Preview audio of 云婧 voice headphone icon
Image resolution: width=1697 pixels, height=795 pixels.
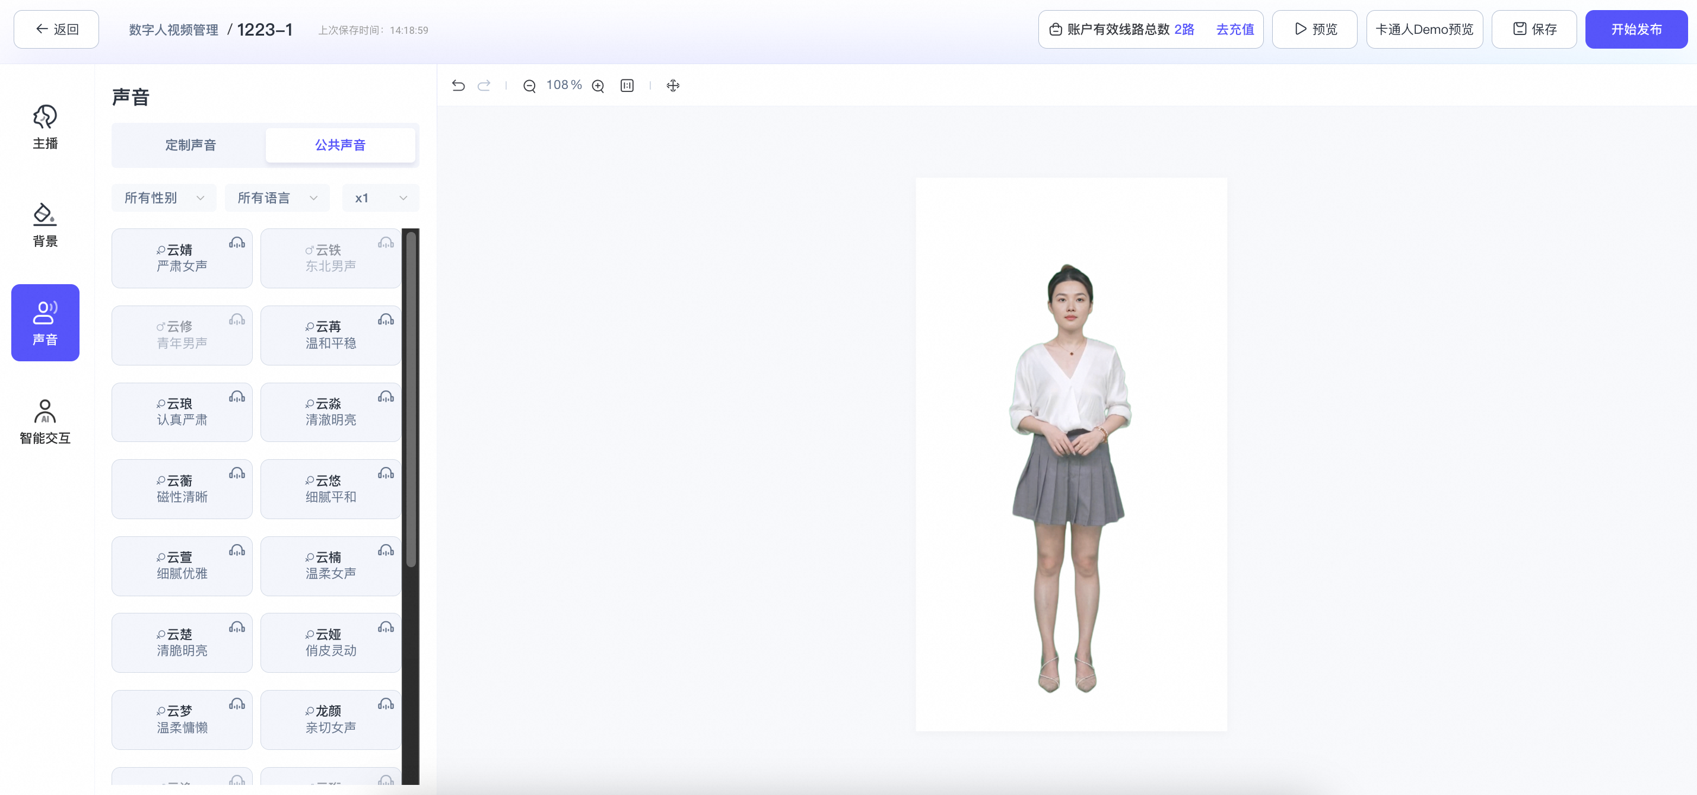coord(237,243)
